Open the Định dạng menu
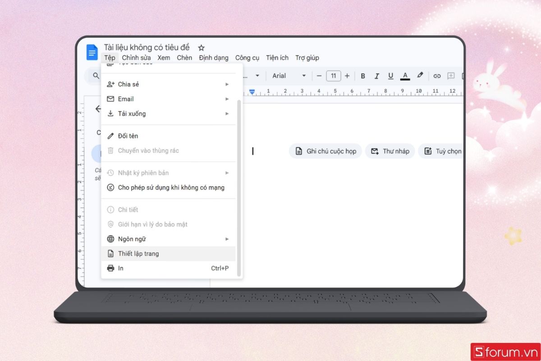The width and height of the screenshot is (541, 361). click(214, 58)
